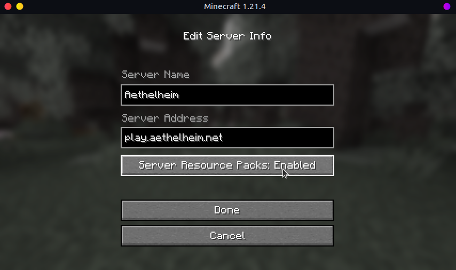Click the Minecraft 1.21.4 window title

(235, 6)
